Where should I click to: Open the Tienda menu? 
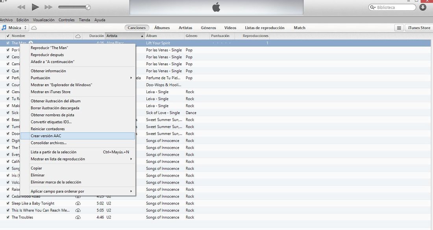point(84,20)
